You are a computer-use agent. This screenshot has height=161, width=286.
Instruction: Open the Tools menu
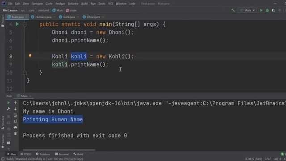coord(101,4)
